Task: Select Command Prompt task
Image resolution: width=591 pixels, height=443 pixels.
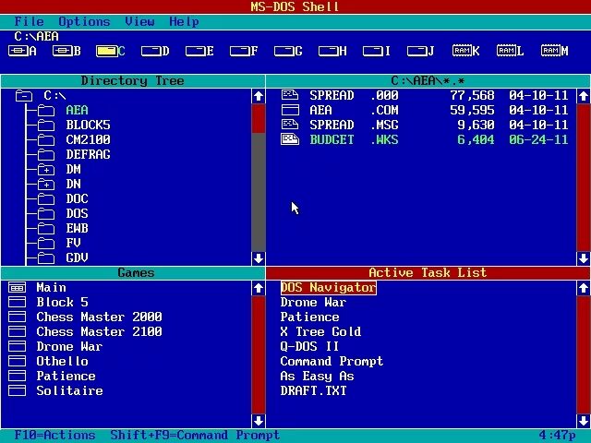Action: pos(332,361)
